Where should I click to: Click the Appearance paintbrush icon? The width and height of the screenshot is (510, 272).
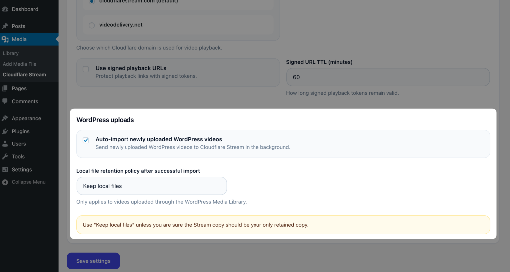point(5,119)
